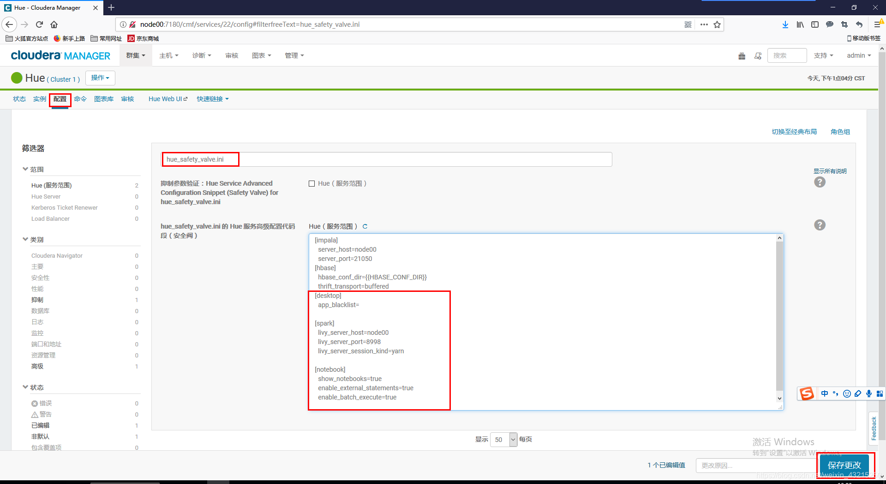886x484 pixels.
Task: Open the 角色组 link
Action: click(x=840, y=132)
